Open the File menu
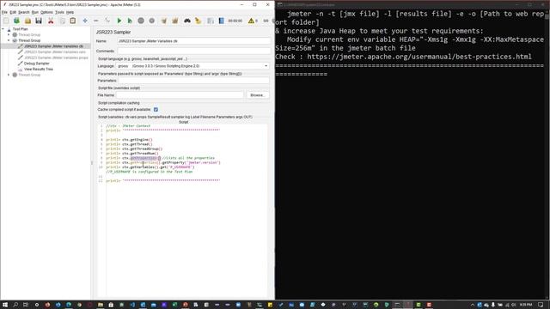 click(4, 12)
